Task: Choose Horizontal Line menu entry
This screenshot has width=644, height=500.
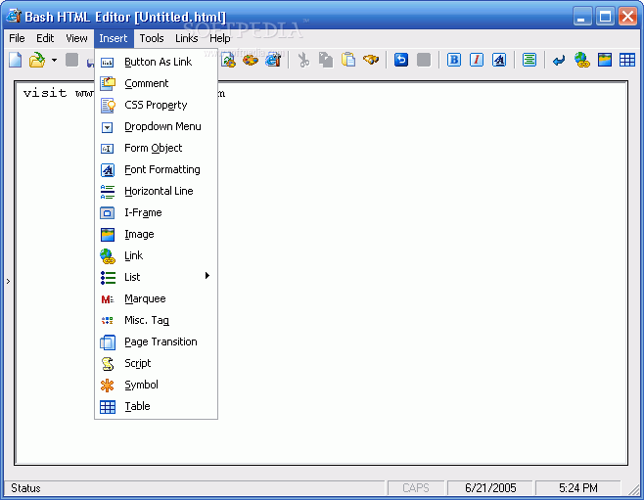Action: [x=156, y=191]
